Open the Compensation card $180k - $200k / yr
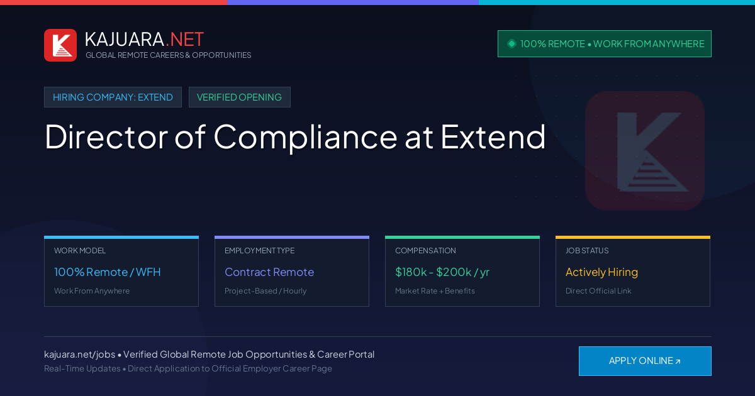The width and height of the screenshot is (755, 396). click(462, 272)
